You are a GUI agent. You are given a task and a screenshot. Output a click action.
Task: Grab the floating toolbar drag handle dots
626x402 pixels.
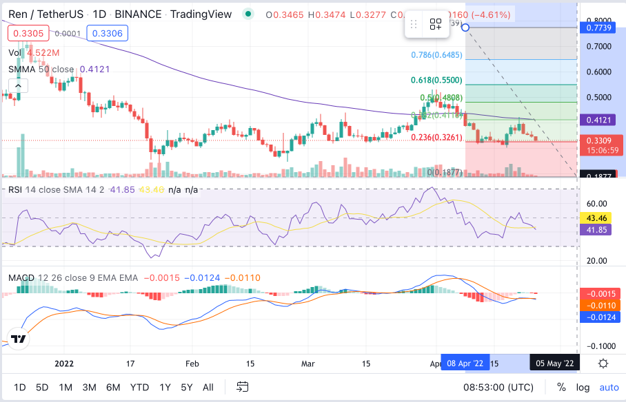414,24
